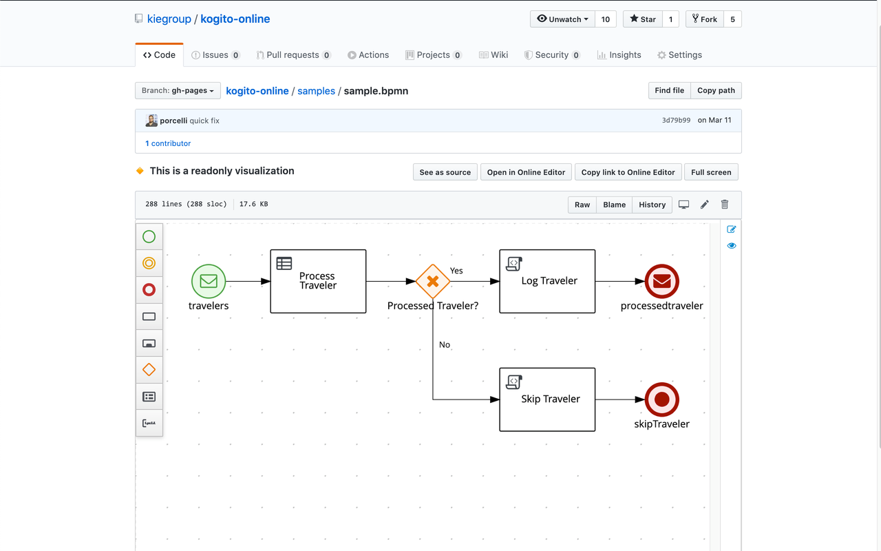Click the Copy path button

coord(716,91)
